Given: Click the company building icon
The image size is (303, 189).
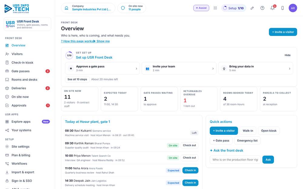Looking at the screenshot, I should point(66,8).
